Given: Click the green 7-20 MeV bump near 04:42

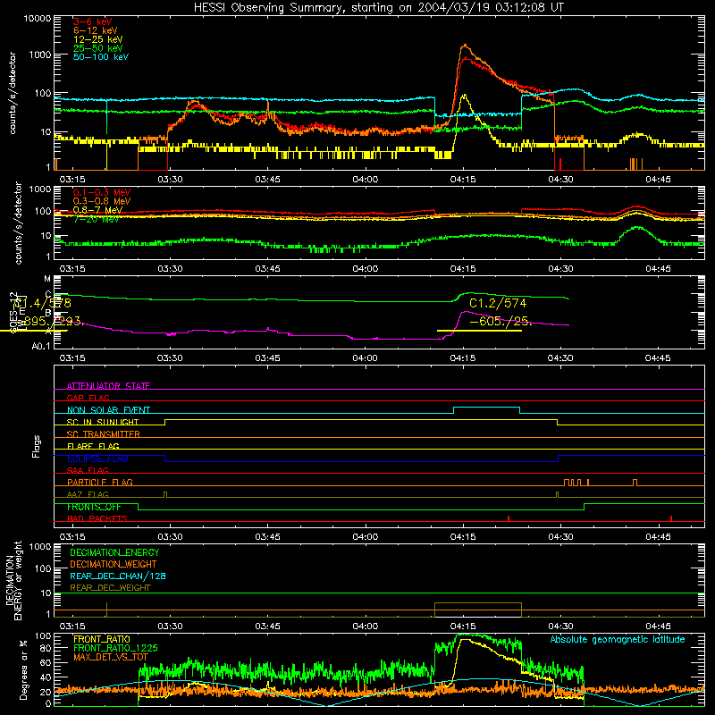Looking at the screenshot, I should point(637,228).
